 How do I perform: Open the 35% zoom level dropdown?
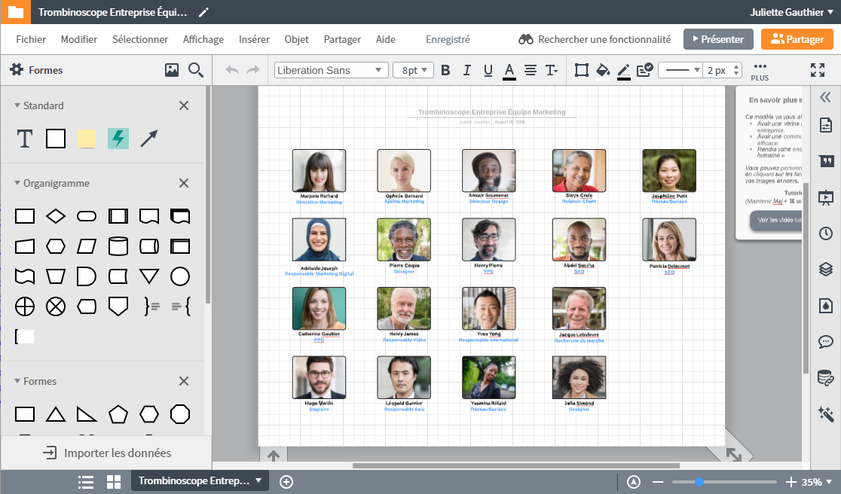point(816,482)
